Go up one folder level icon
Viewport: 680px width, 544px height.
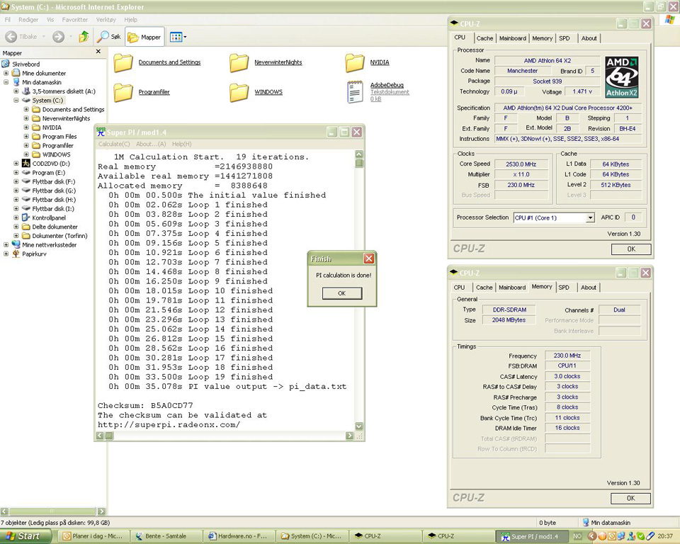pyautogui.click(x=84, y=37)
